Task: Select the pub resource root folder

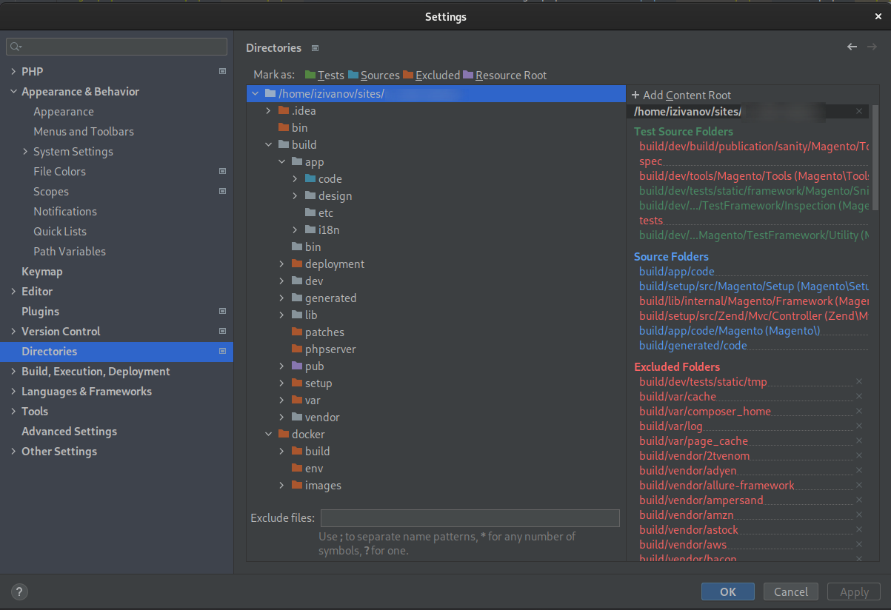Action: 307,366
